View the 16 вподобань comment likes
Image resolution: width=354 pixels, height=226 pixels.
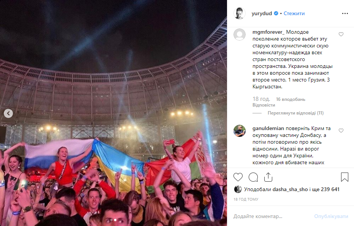(291, 99)
